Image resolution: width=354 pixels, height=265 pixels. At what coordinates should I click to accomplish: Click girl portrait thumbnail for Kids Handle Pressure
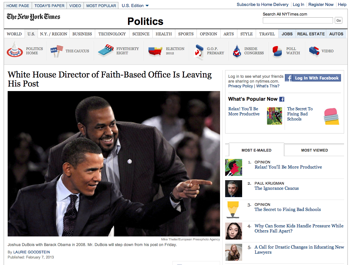pyautogui.click(x=234, y=231)
